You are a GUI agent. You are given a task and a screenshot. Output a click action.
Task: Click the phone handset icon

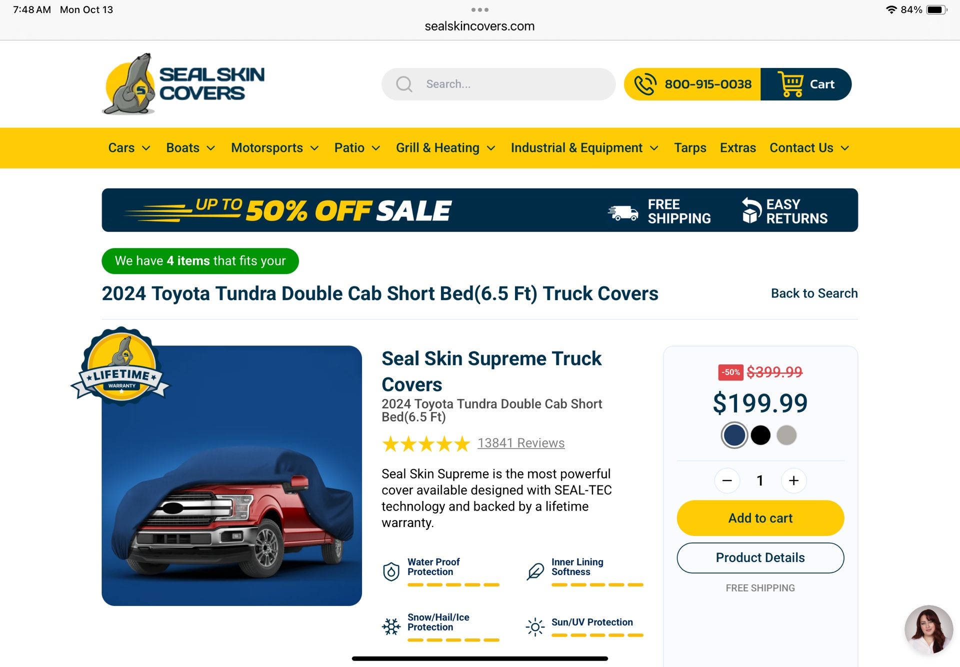point(645,84)
